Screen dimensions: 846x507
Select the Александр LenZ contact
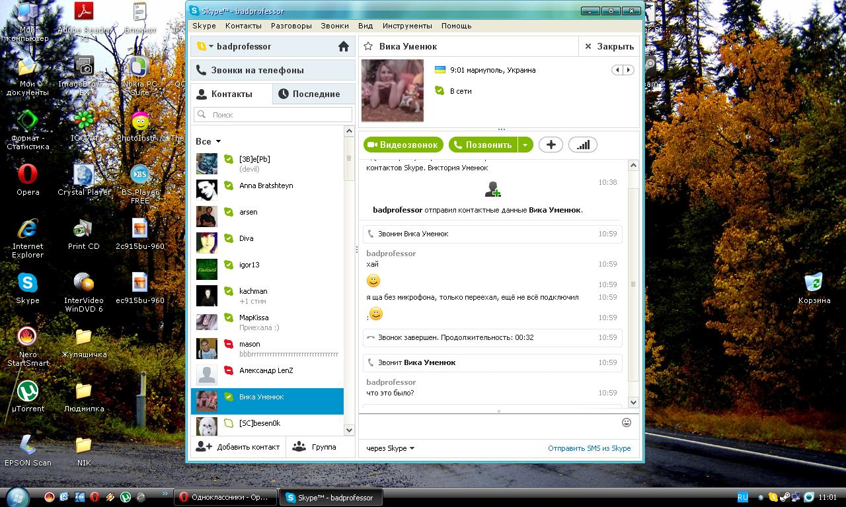(267, 375)
